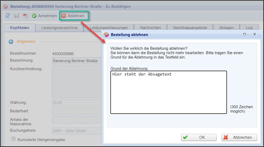Viewport: 264px width, 147px height.
Task: Confirm rejection with the OK button
Action: point(199,137)
